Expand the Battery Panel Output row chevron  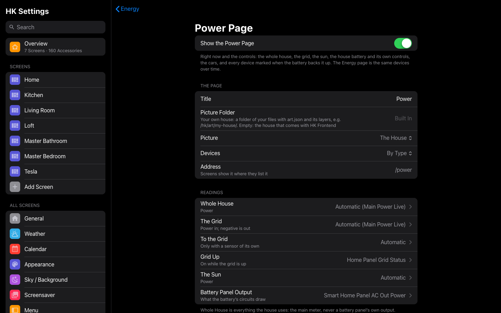coord(411,296)
